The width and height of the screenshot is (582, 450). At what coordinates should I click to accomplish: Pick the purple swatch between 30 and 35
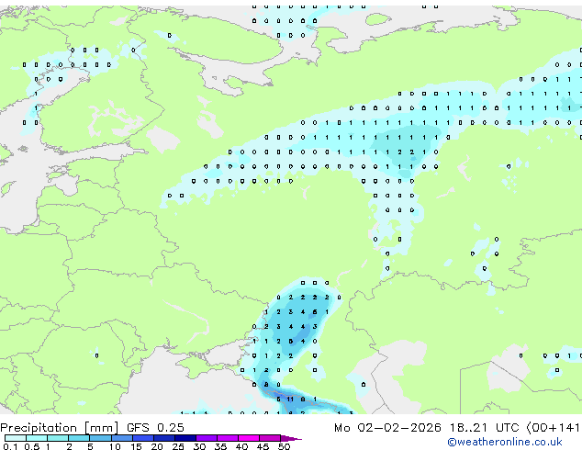pyautogui.click(x=207, y=438)
